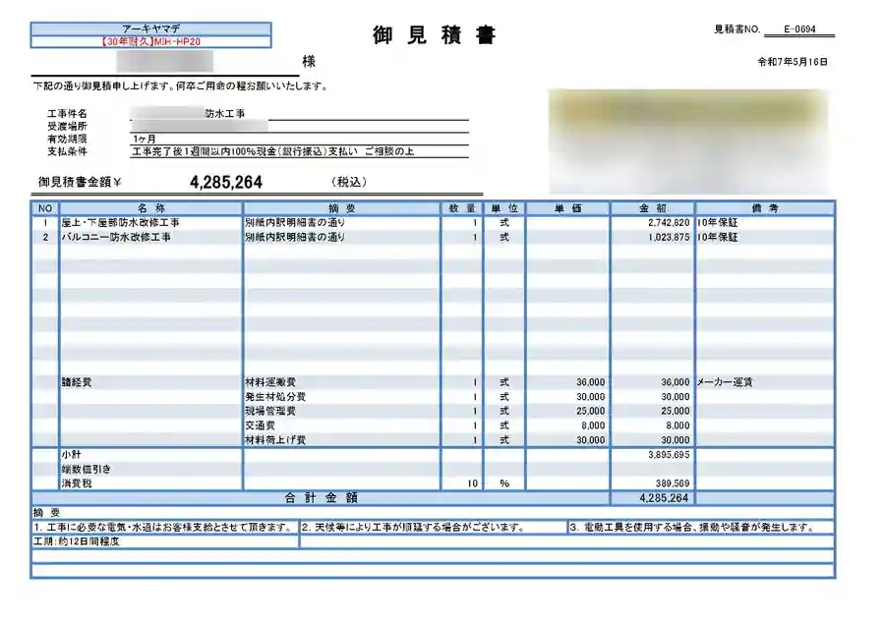
Task: Click the 8,000 amount for 交通費
Action: 678,426
